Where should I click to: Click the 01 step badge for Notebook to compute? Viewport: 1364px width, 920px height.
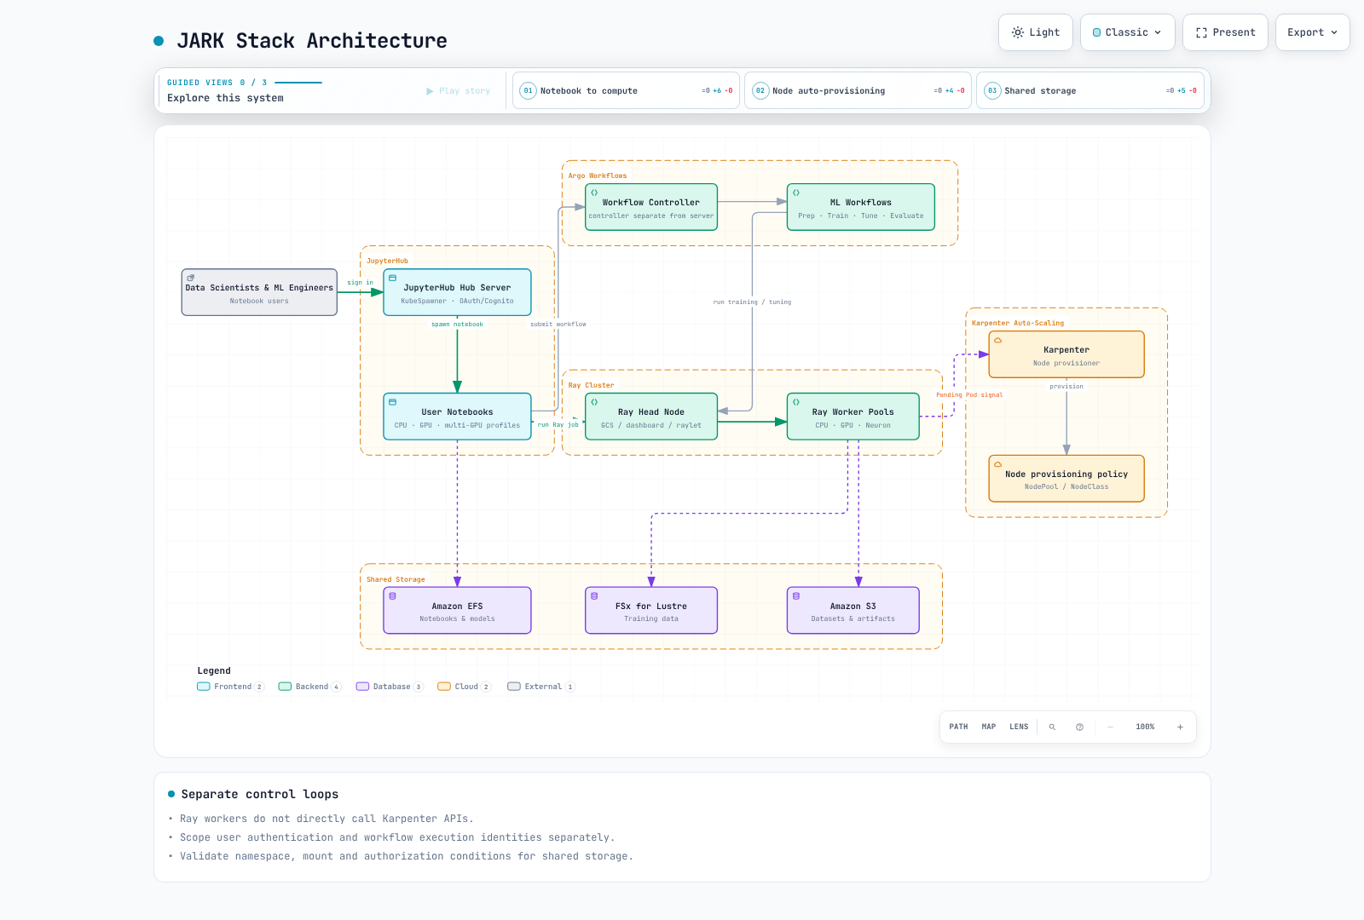[x=528, y=91]
